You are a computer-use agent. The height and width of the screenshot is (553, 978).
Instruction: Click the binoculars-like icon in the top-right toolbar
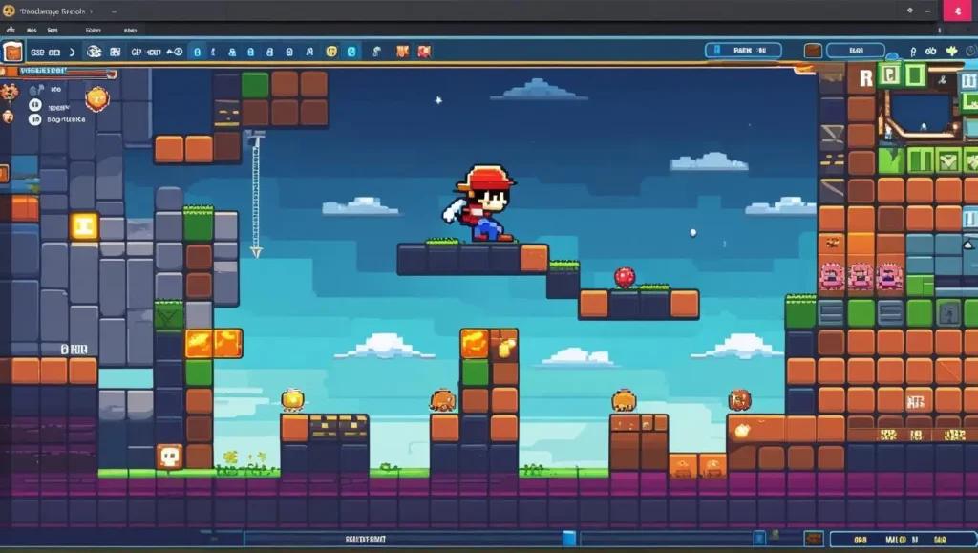(930, 52)
